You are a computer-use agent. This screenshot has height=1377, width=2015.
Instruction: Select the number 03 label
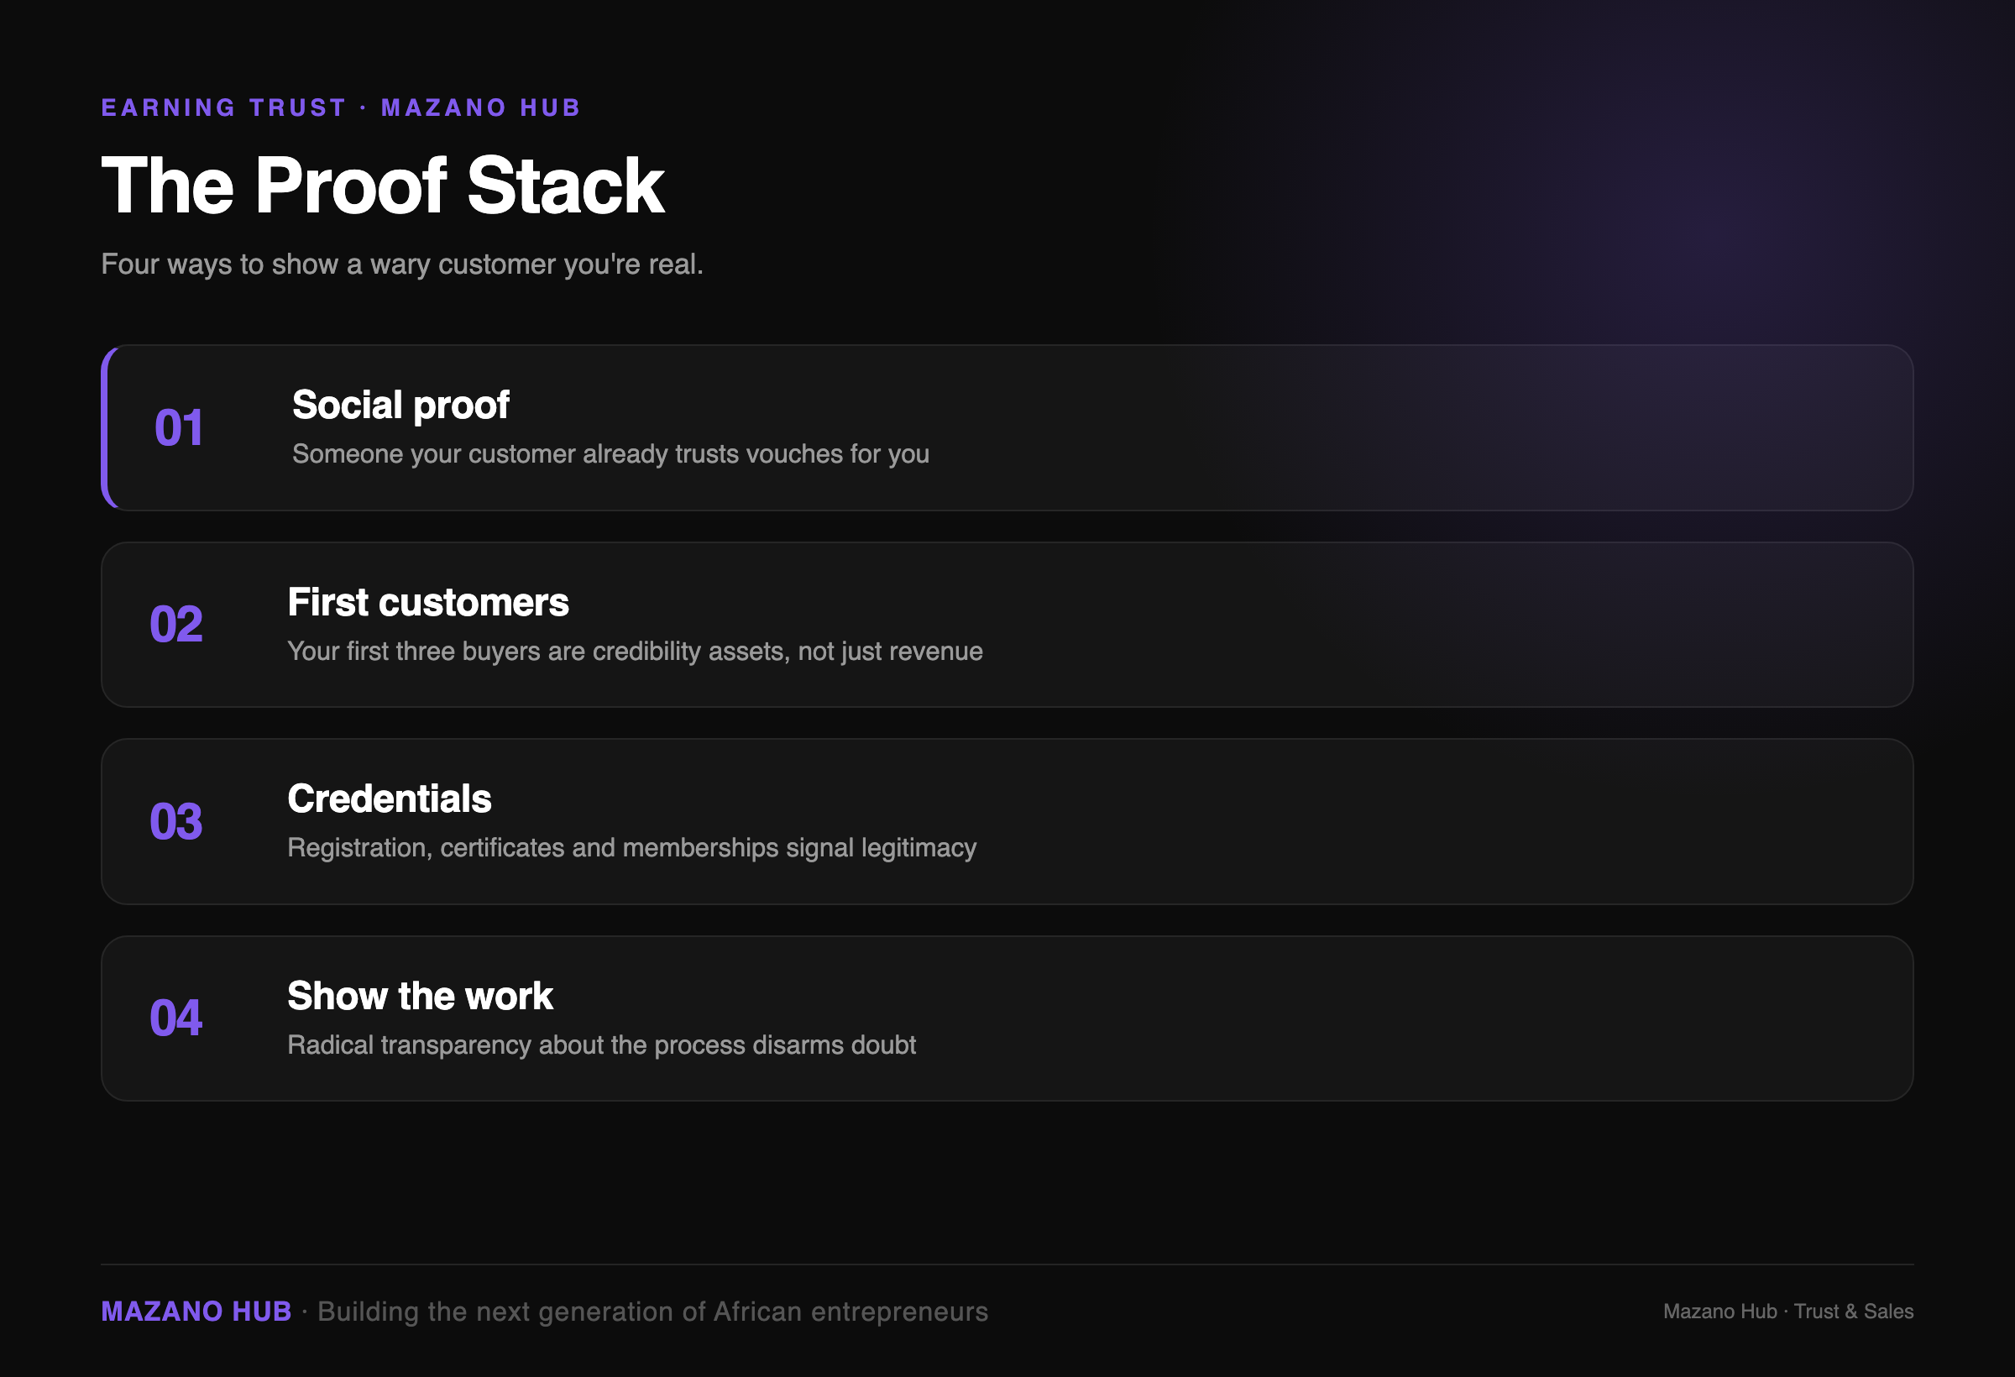[x=176, y=821]
